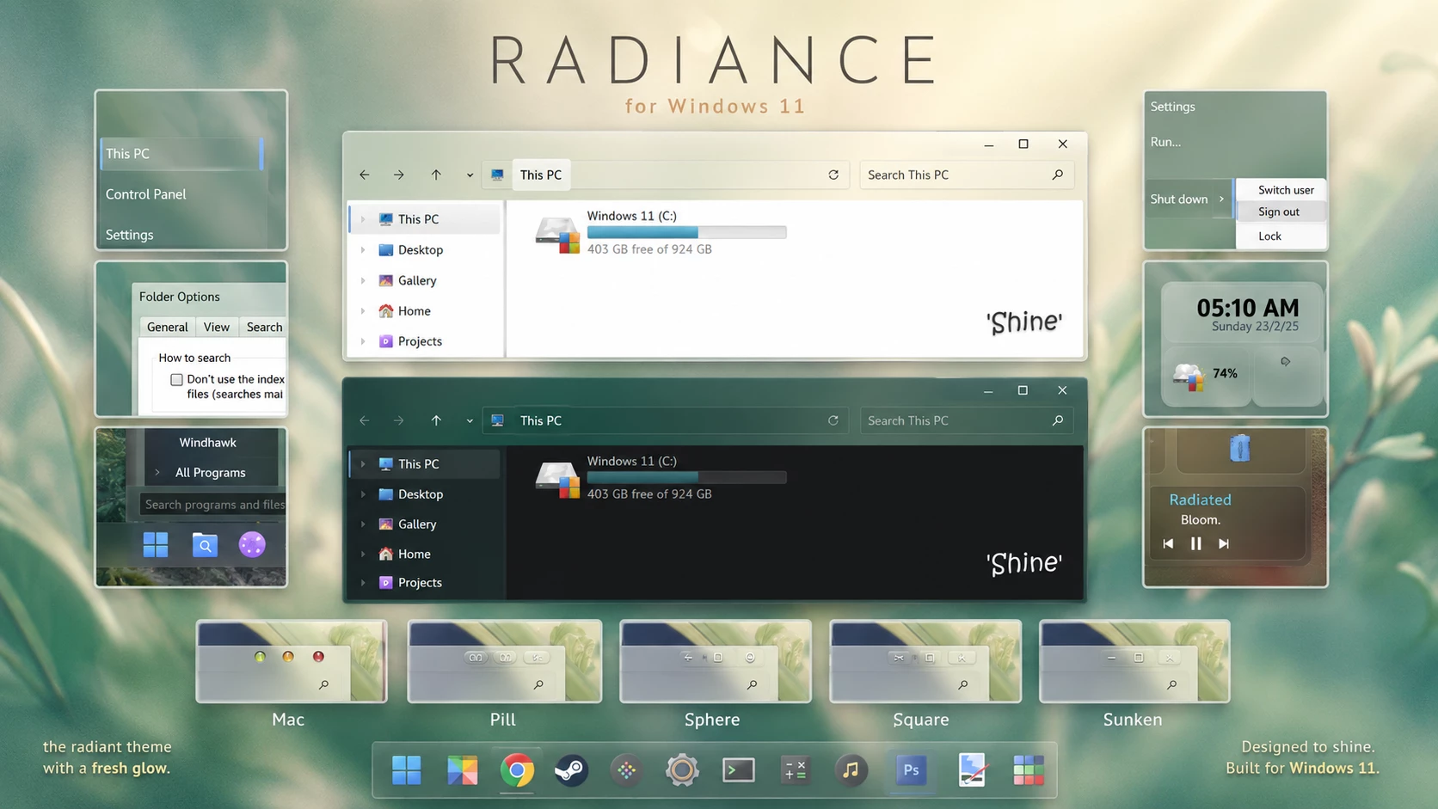The width and height of the screenshot is (1438, 809).
Task: Launch Google Chrome from the taskbar
Action: [517, 770]
